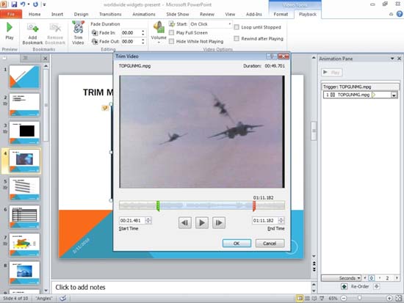Image resolution: width=404 pixels, height=303 pixels.
Task: Click the Re-Order move up arrow
Action: (x=345, y=287)
